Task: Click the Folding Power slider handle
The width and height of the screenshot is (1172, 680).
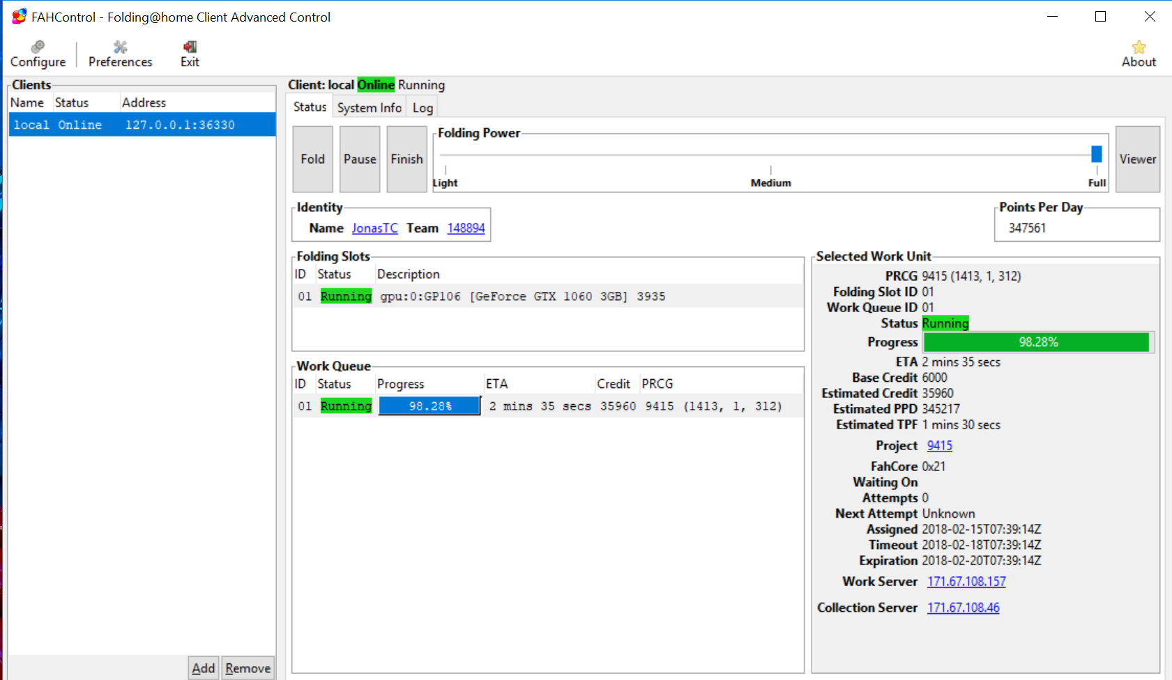Action: pos(1097,154)
